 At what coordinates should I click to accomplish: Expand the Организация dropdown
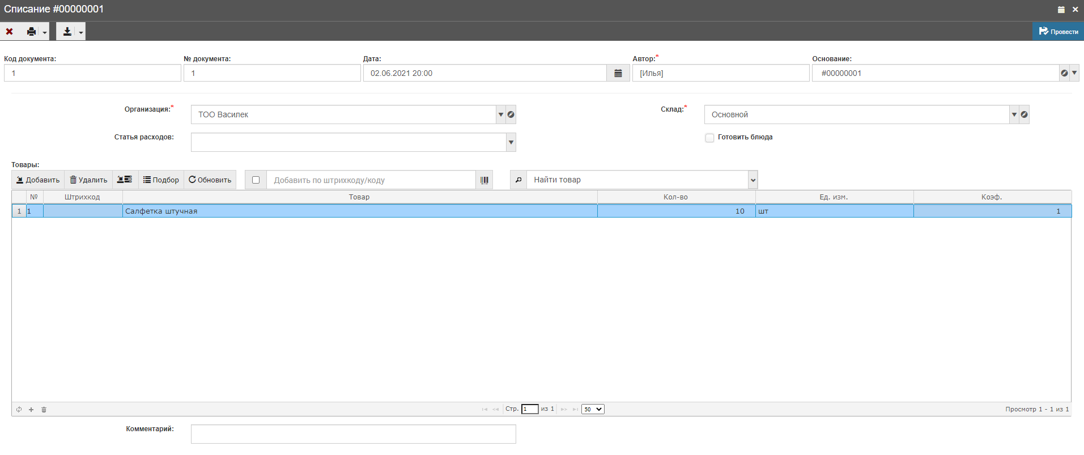[x=500, y=114]
